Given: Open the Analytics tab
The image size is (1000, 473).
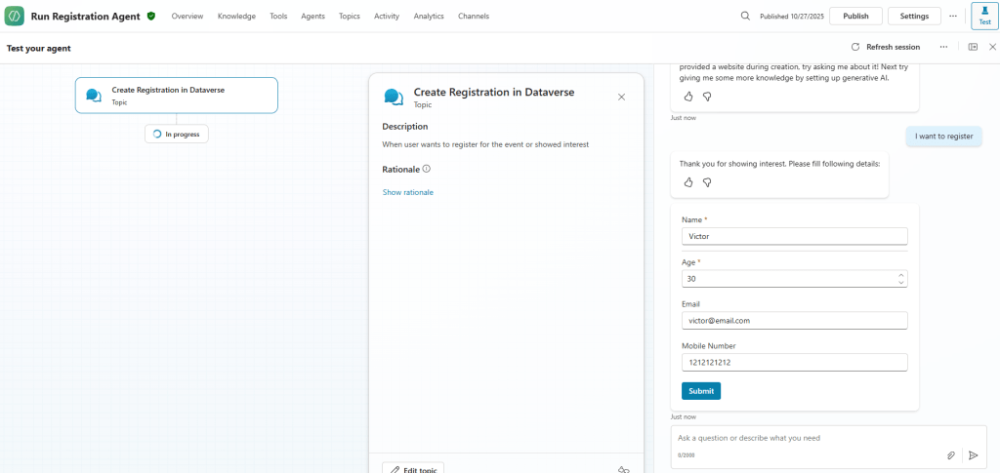Looking at the screenshot, I should pyautogui.click(x=429, y=17).
